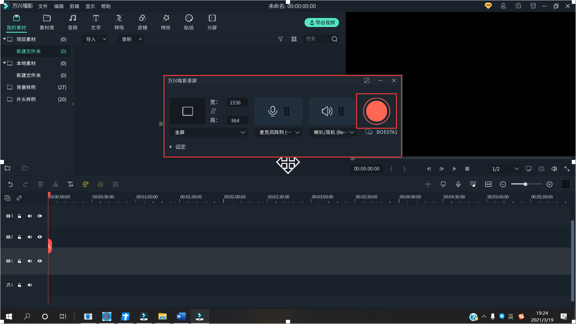This screenshot has width=576, height=324.
Task: Click the 导出视频 export button
Action: 322,22
